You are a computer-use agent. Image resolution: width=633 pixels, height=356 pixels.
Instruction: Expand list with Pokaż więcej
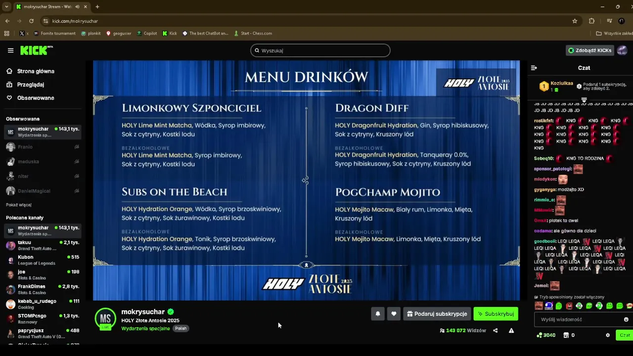point(19,205)
